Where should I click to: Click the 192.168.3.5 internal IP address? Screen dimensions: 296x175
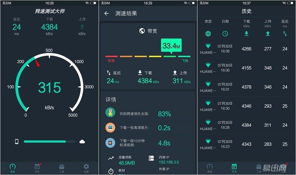pos(169,162)
